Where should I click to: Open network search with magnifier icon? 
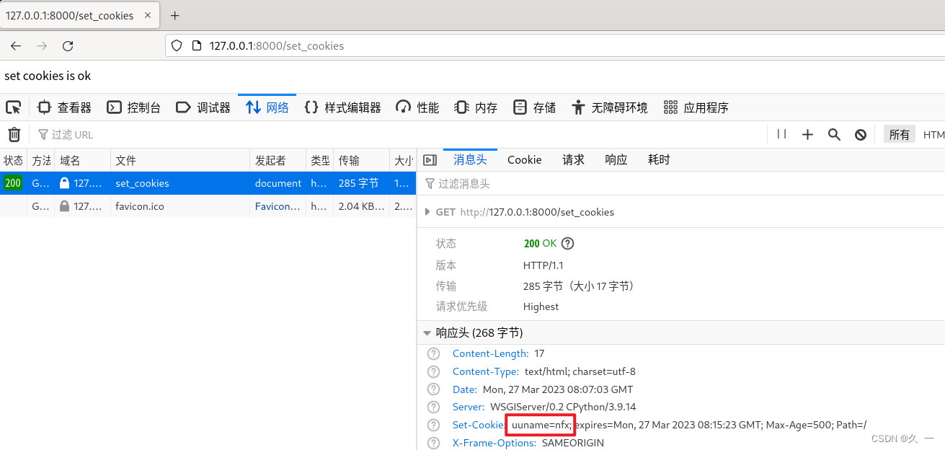click(834, 134)
